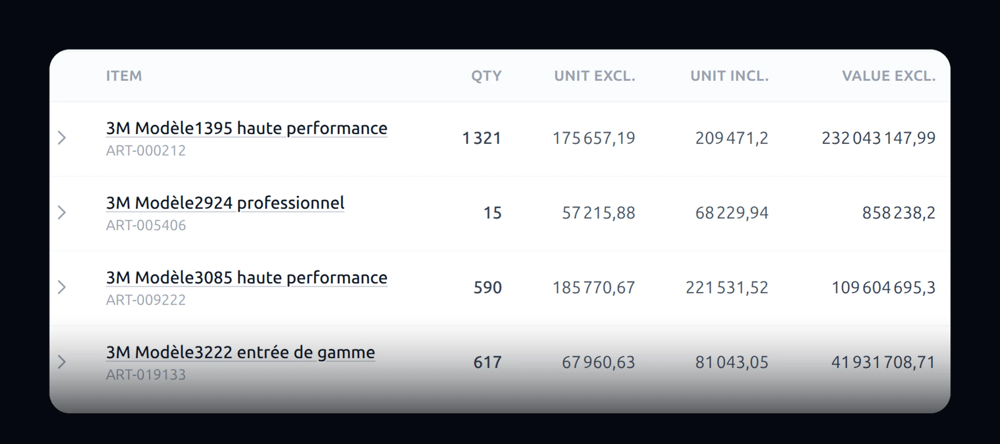The width and height of the screenshot is (1000, 444).
Task: Sort by the ITEM column header
Action: [x=124, y=76]
